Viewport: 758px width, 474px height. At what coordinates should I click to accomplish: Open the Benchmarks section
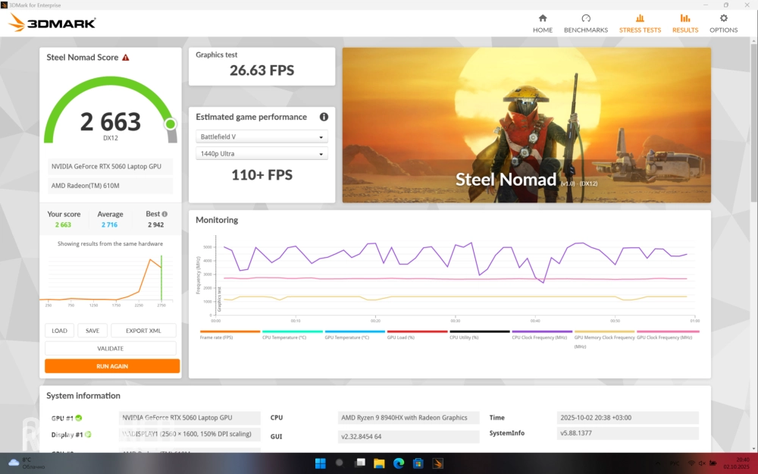(585, 24)
